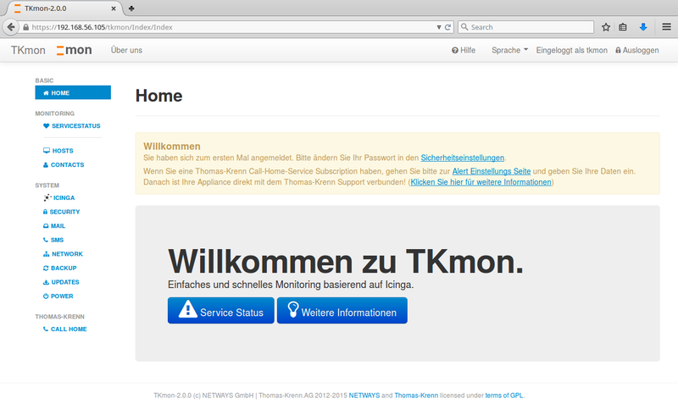The height and width of the screenshot is (415, 678).
Task: Click Eingeloggt als tkmon
Action: pyautogui.click(x=571, y=50)
